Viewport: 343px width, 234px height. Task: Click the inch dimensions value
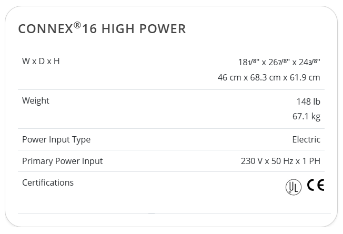coord(279,62)
